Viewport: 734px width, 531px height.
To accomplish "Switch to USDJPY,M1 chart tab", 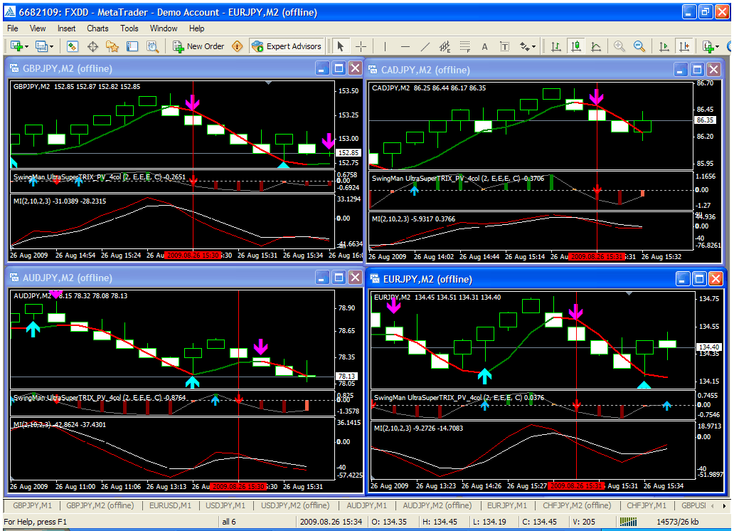I will [x=225, y=505].
